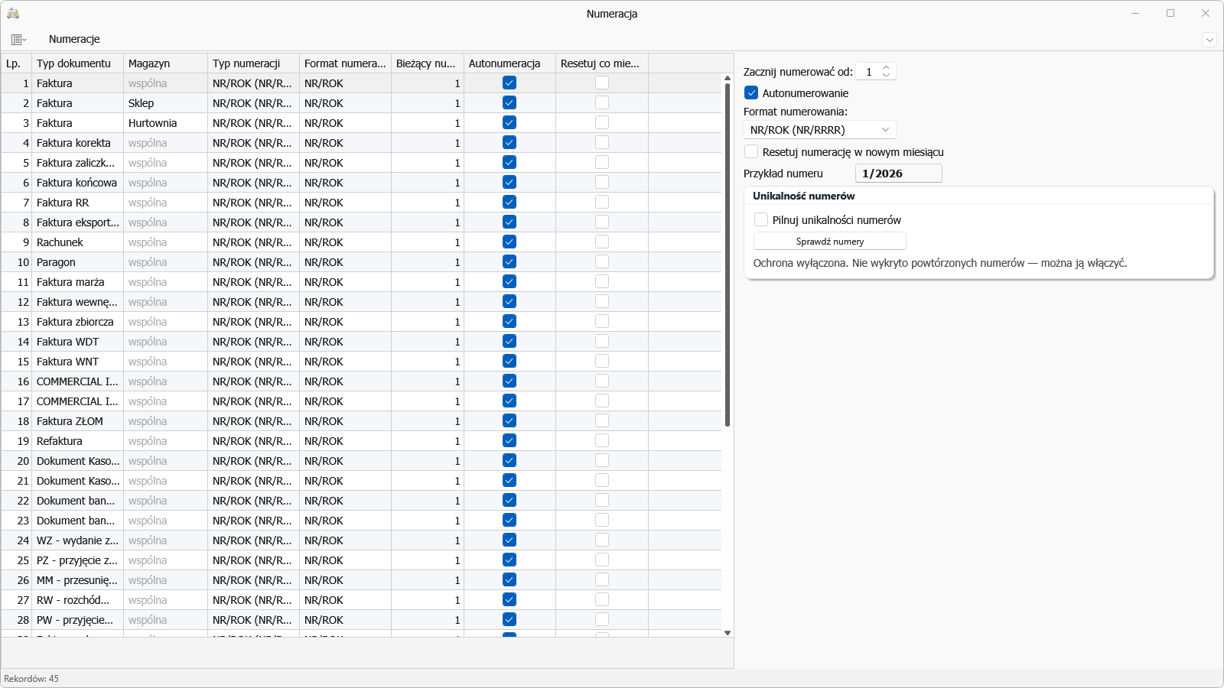
Task: Click the table scrollbar up arrow
Action: [x=728, y=78]
